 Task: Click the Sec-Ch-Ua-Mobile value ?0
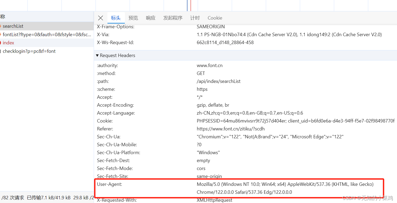click(199, 145)
